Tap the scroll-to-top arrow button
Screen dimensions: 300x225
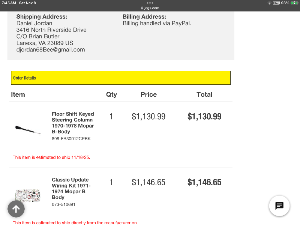point(16,209)
